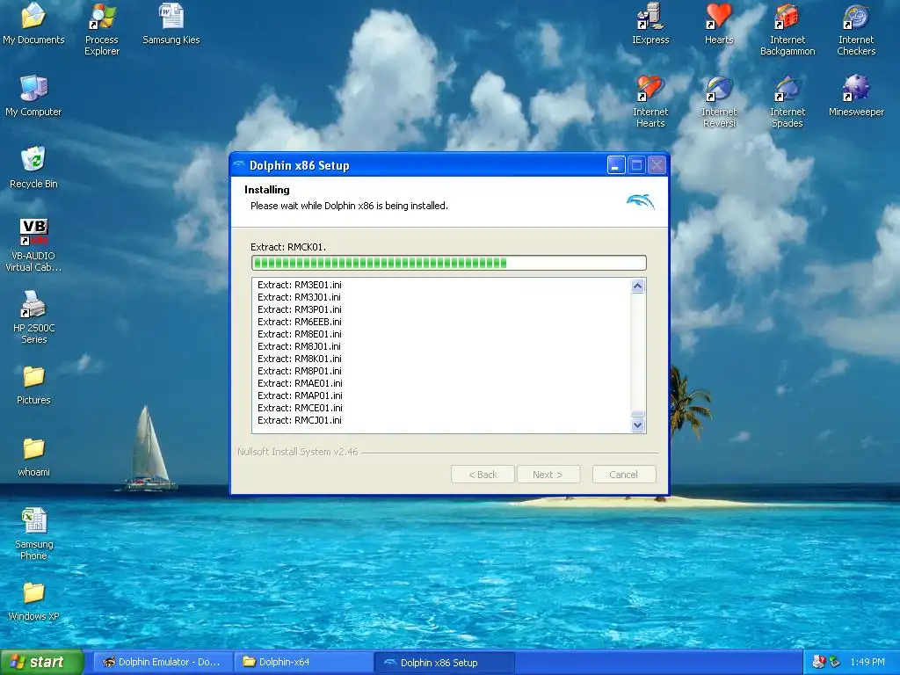
Task: Click the Next > button
Action: (548, 474)
